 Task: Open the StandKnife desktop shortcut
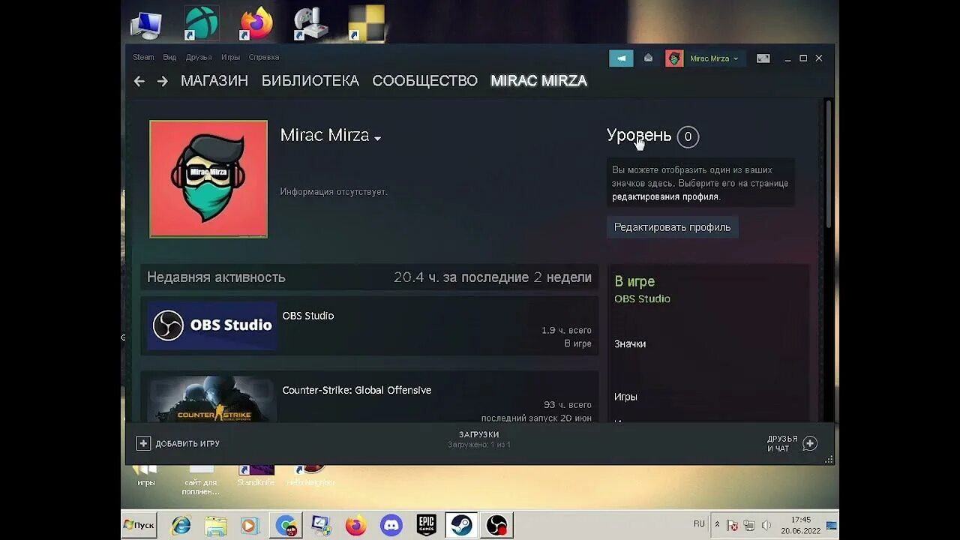256,475
